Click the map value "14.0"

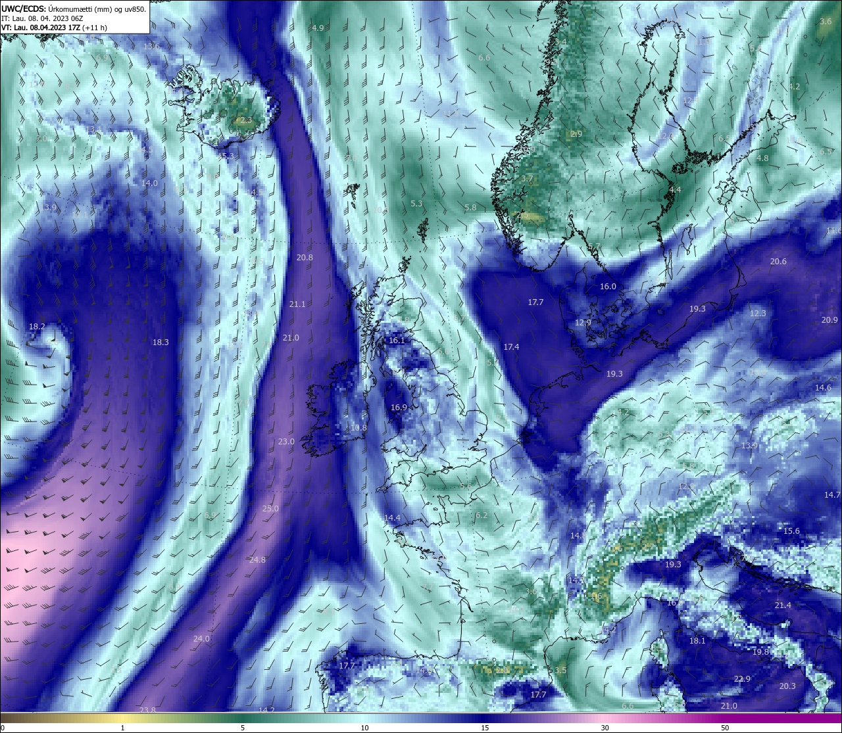(149, 183)
